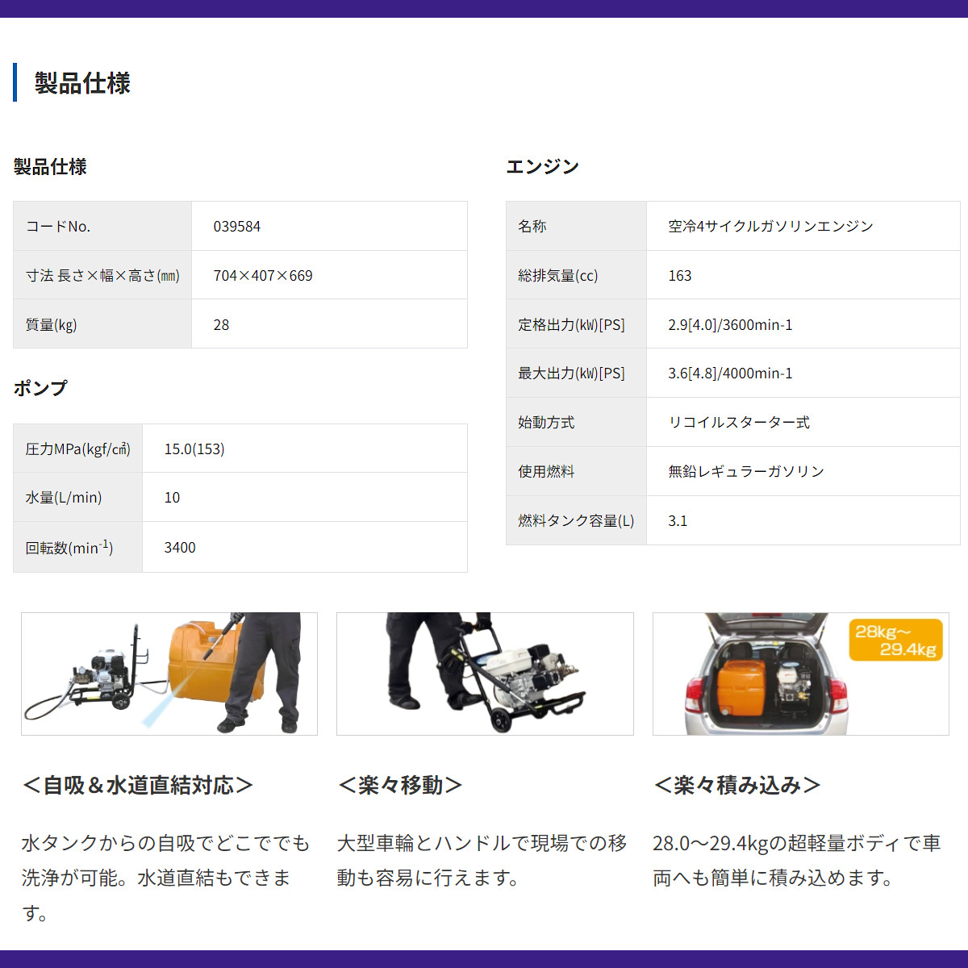The image size is (968, 968).
Task: Select the code value 039584
Action: [x=237, y=227]
